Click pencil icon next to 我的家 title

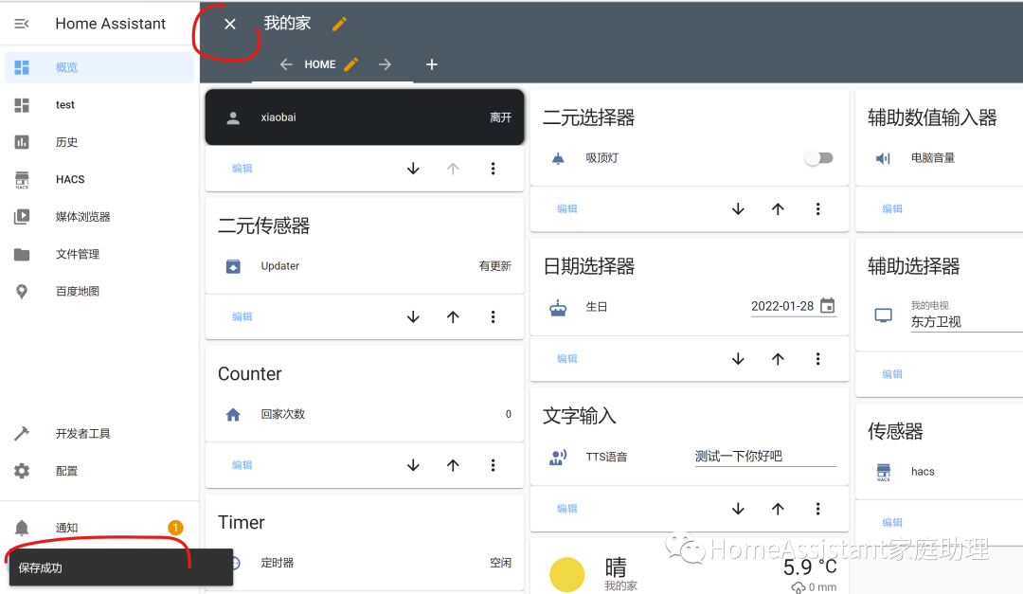340,24
